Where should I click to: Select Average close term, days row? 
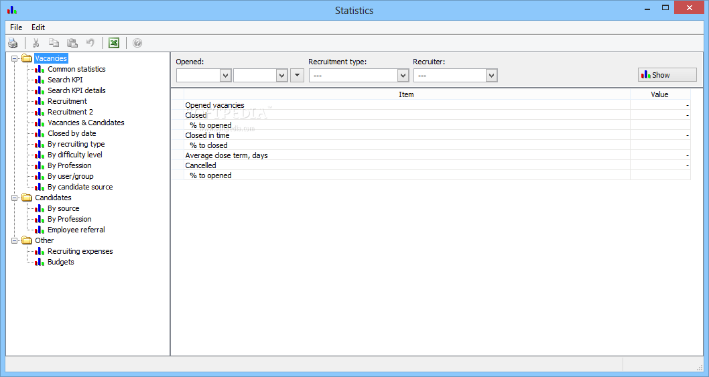[x=431, y=155]
